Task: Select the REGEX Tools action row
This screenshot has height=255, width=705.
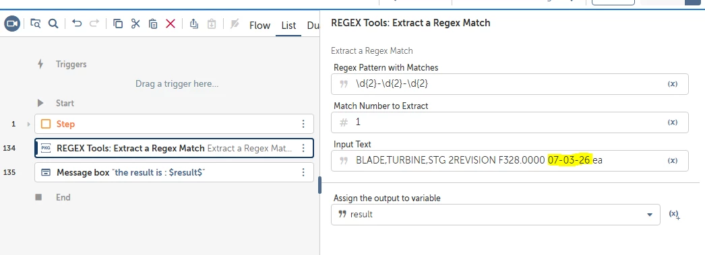Action: point(174,148)
